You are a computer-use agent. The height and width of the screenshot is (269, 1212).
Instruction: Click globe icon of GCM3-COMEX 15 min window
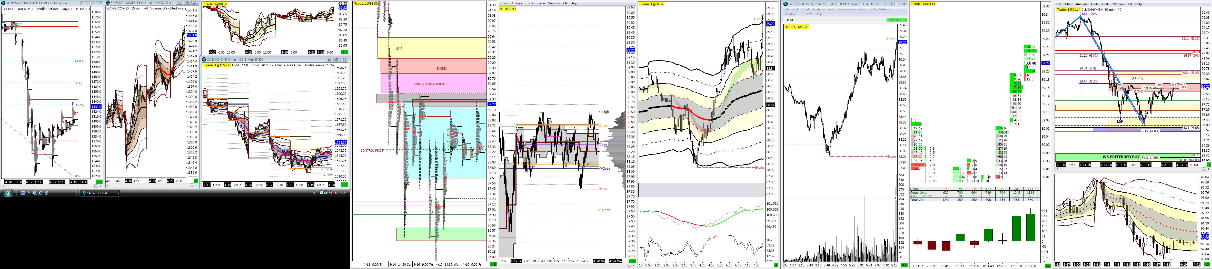[108, 3]
